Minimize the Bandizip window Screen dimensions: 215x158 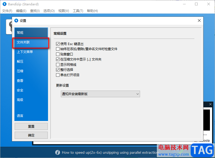coord(184,4)
